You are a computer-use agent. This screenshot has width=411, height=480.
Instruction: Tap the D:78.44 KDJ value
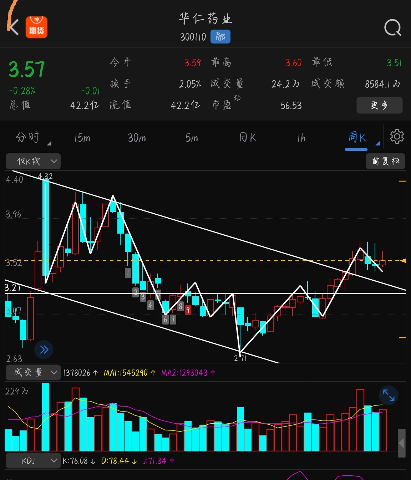(x=119, y=461)
